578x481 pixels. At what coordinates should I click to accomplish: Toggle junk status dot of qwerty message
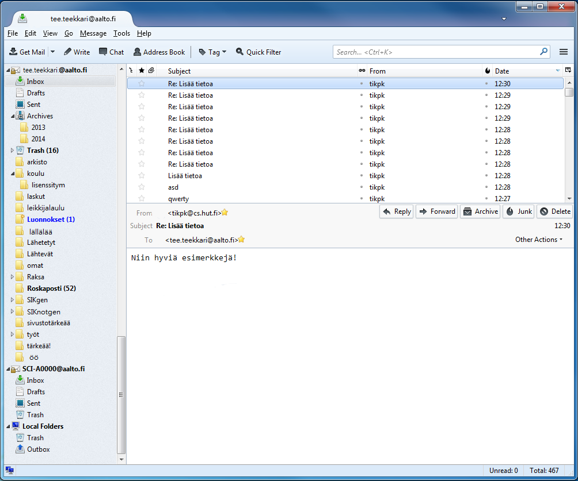point(486,198)
